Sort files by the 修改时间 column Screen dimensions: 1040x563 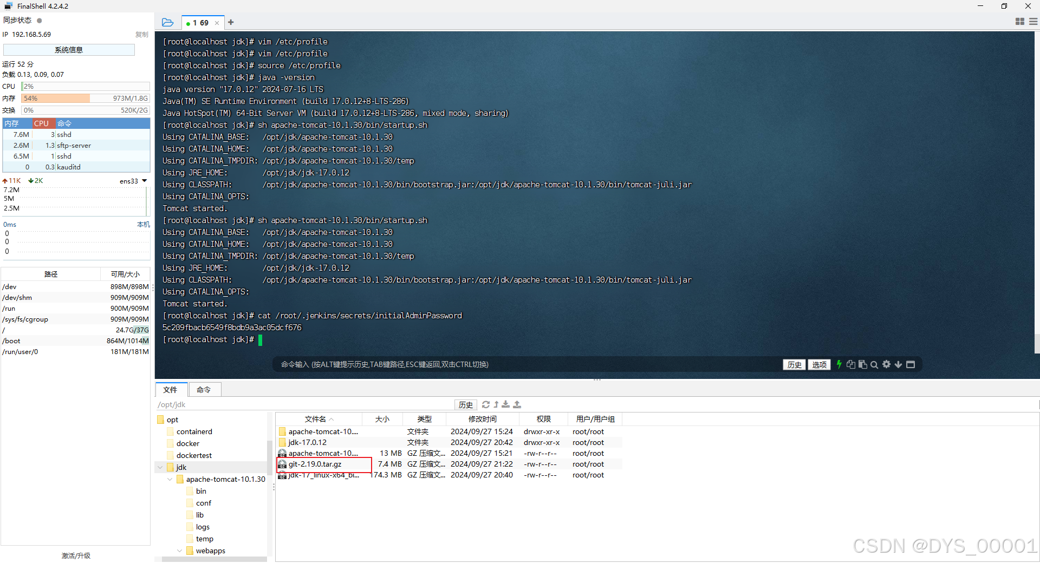482,419
